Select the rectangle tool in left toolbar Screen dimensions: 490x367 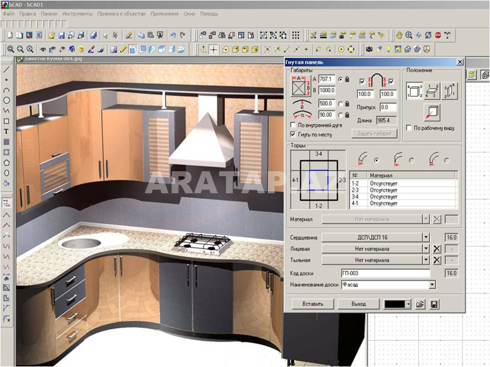pos(6,121)
